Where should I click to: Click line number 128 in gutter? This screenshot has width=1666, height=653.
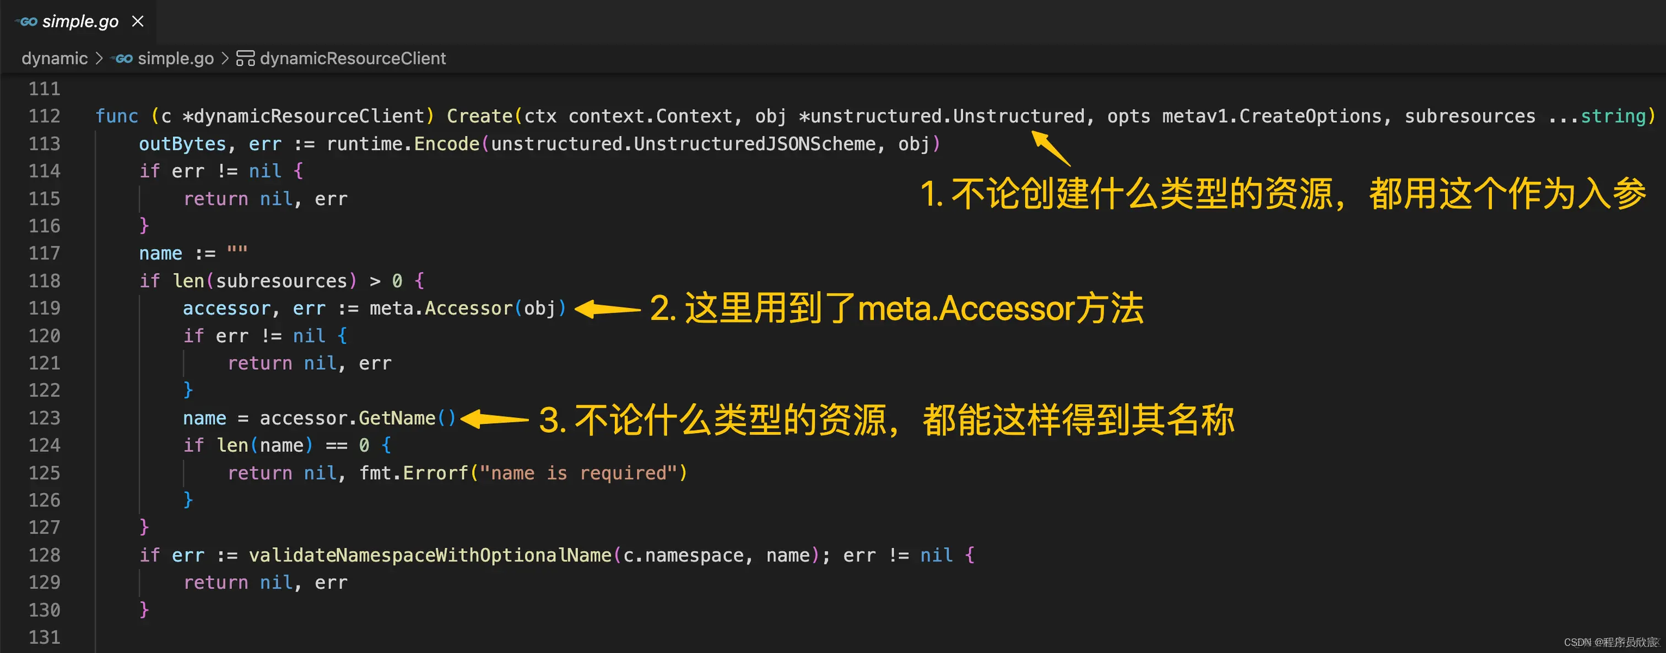click(x=44, y=555)
